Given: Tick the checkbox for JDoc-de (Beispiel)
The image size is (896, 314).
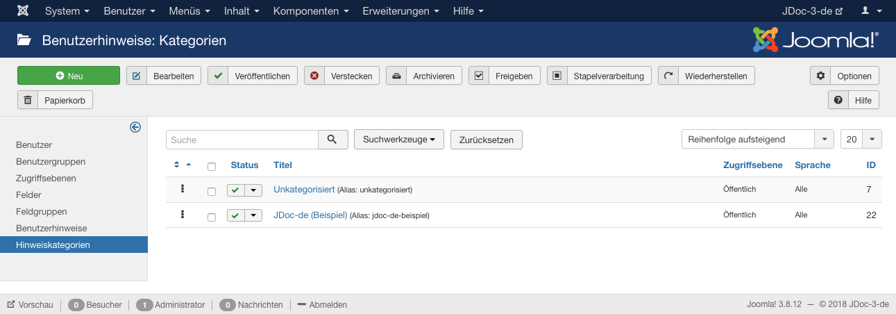Looking at the screenshot, I should click(x=212, y=217).
